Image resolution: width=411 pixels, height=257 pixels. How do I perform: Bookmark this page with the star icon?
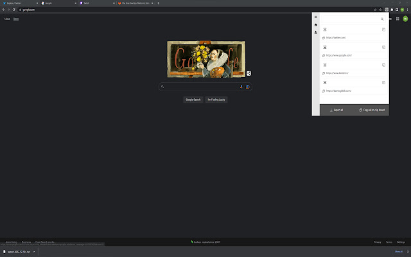click(x=380, y=10)
